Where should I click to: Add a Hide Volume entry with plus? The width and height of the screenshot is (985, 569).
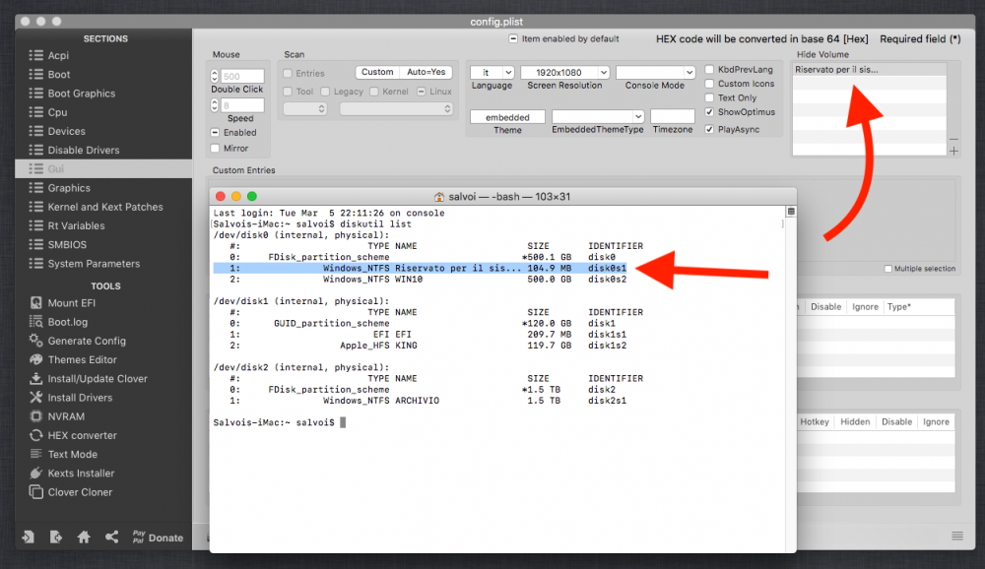tap(954, 152)
